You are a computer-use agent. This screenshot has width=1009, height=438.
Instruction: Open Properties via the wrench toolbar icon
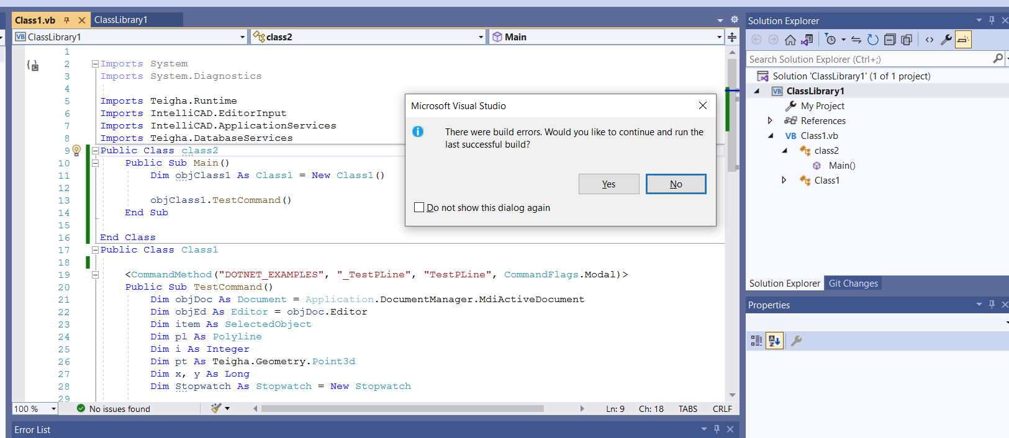[x=946, y=40]
